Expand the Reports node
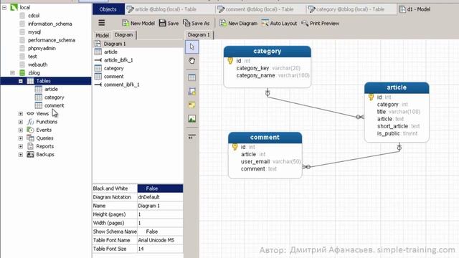Screen dimensions: 459x258 coord(21,146)
